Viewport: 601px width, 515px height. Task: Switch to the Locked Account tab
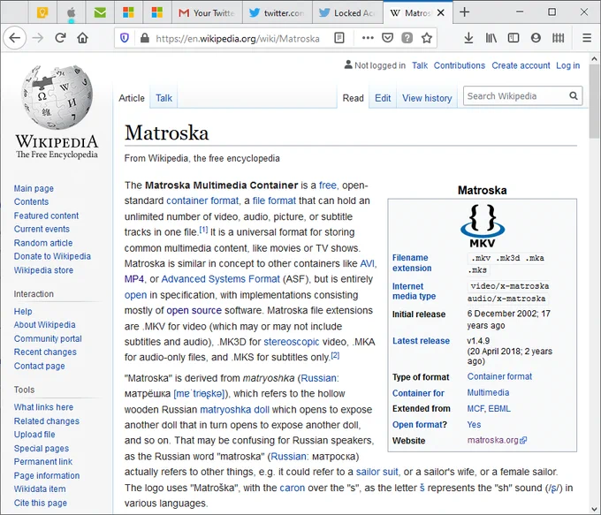tap(347, 12)
